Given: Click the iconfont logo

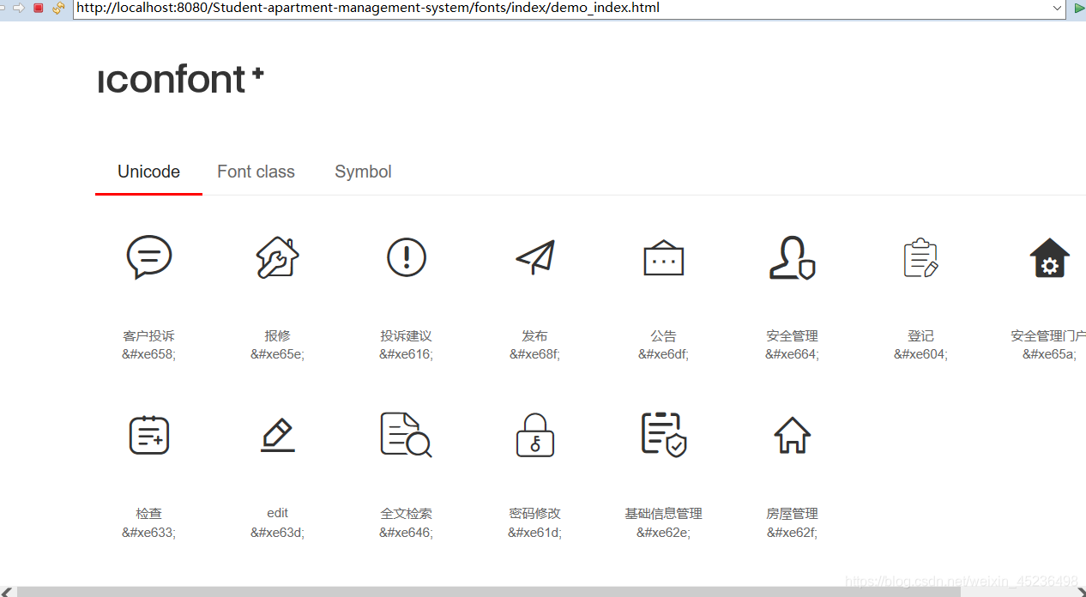Looking at the screenshot, I should [180, 80].
